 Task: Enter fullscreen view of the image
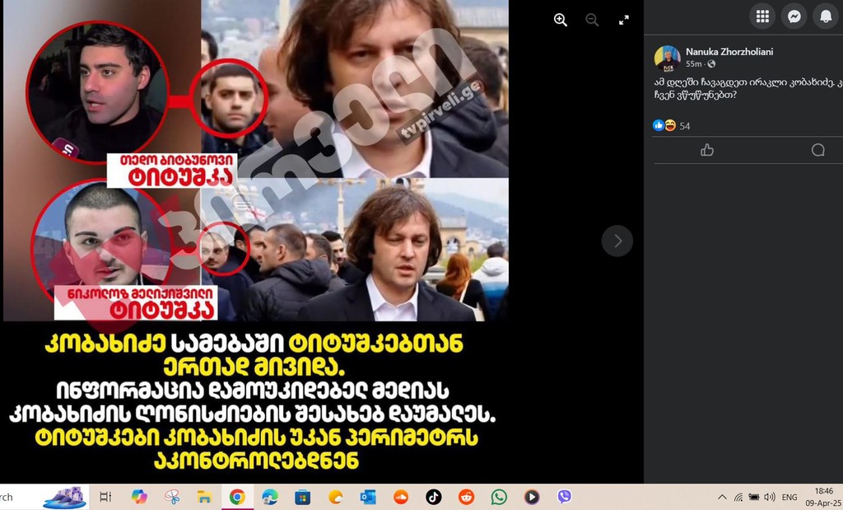pos(623,19)
